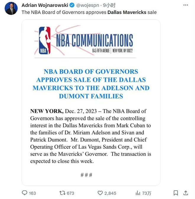Share the tweet using the upload arrow icon
195x199 pixels.
[186, 193]
